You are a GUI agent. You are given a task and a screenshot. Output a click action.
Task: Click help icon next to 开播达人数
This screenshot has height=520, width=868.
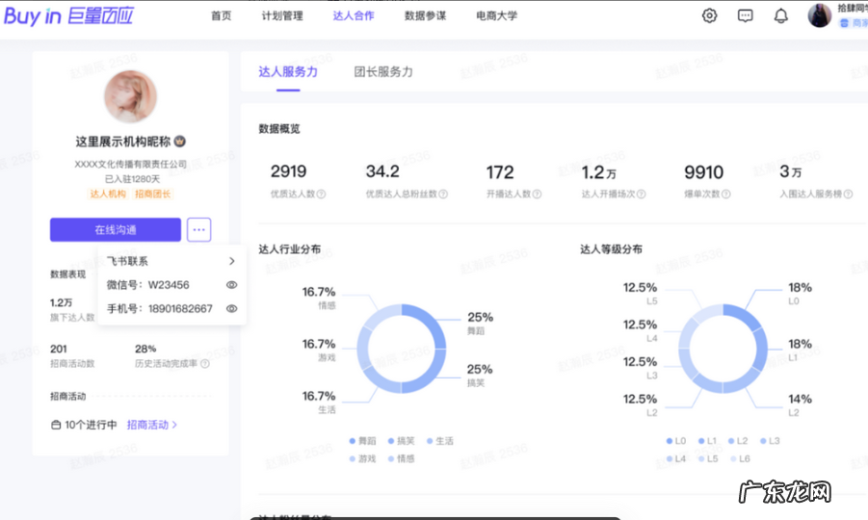pos(537,195)
